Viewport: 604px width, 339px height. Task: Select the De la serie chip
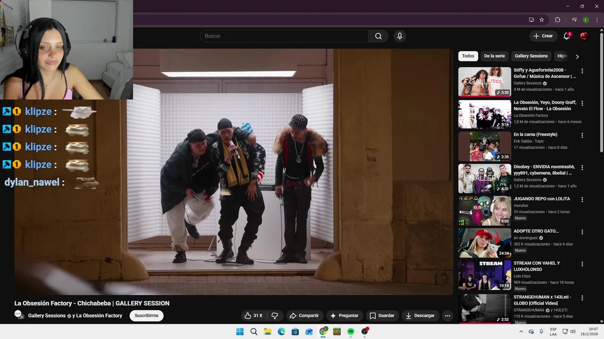click(x=495, y=56)
